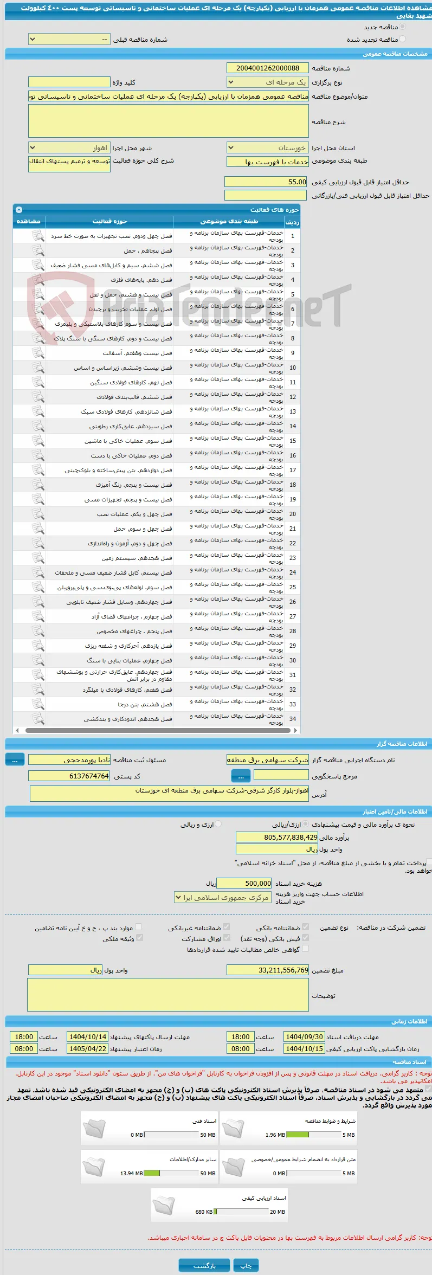432x1275 pixels.
Task: Select مناقصه تجدید شده radio button
Action: [402, 39]
